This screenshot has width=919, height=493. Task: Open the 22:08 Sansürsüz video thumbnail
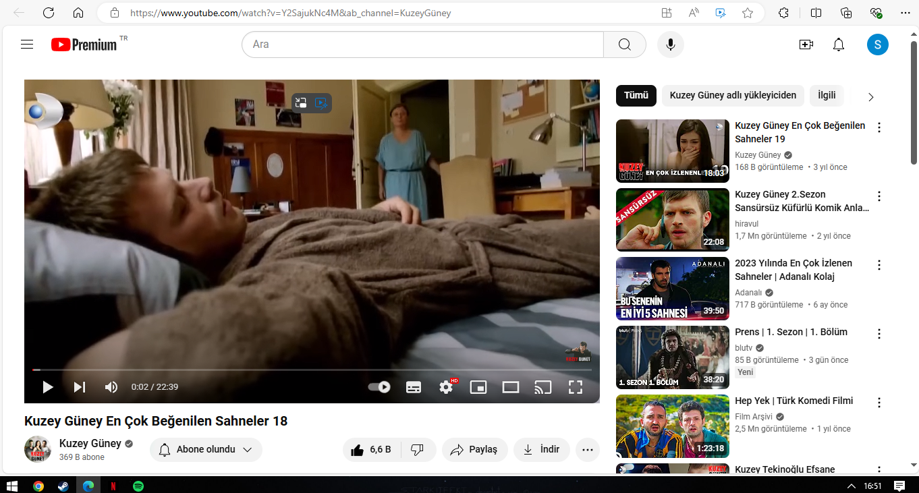[x=673, y=220]
